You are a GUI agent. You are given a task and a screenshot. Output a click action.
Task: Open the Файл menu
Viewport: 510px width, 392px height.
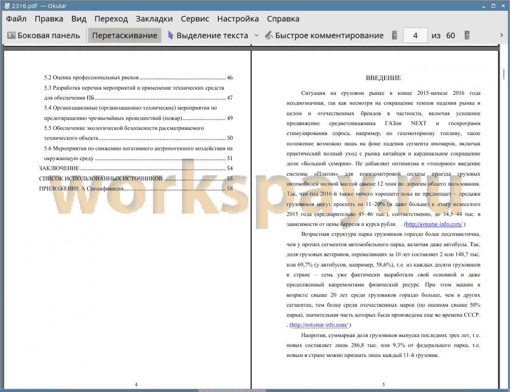tap(16, 19)
